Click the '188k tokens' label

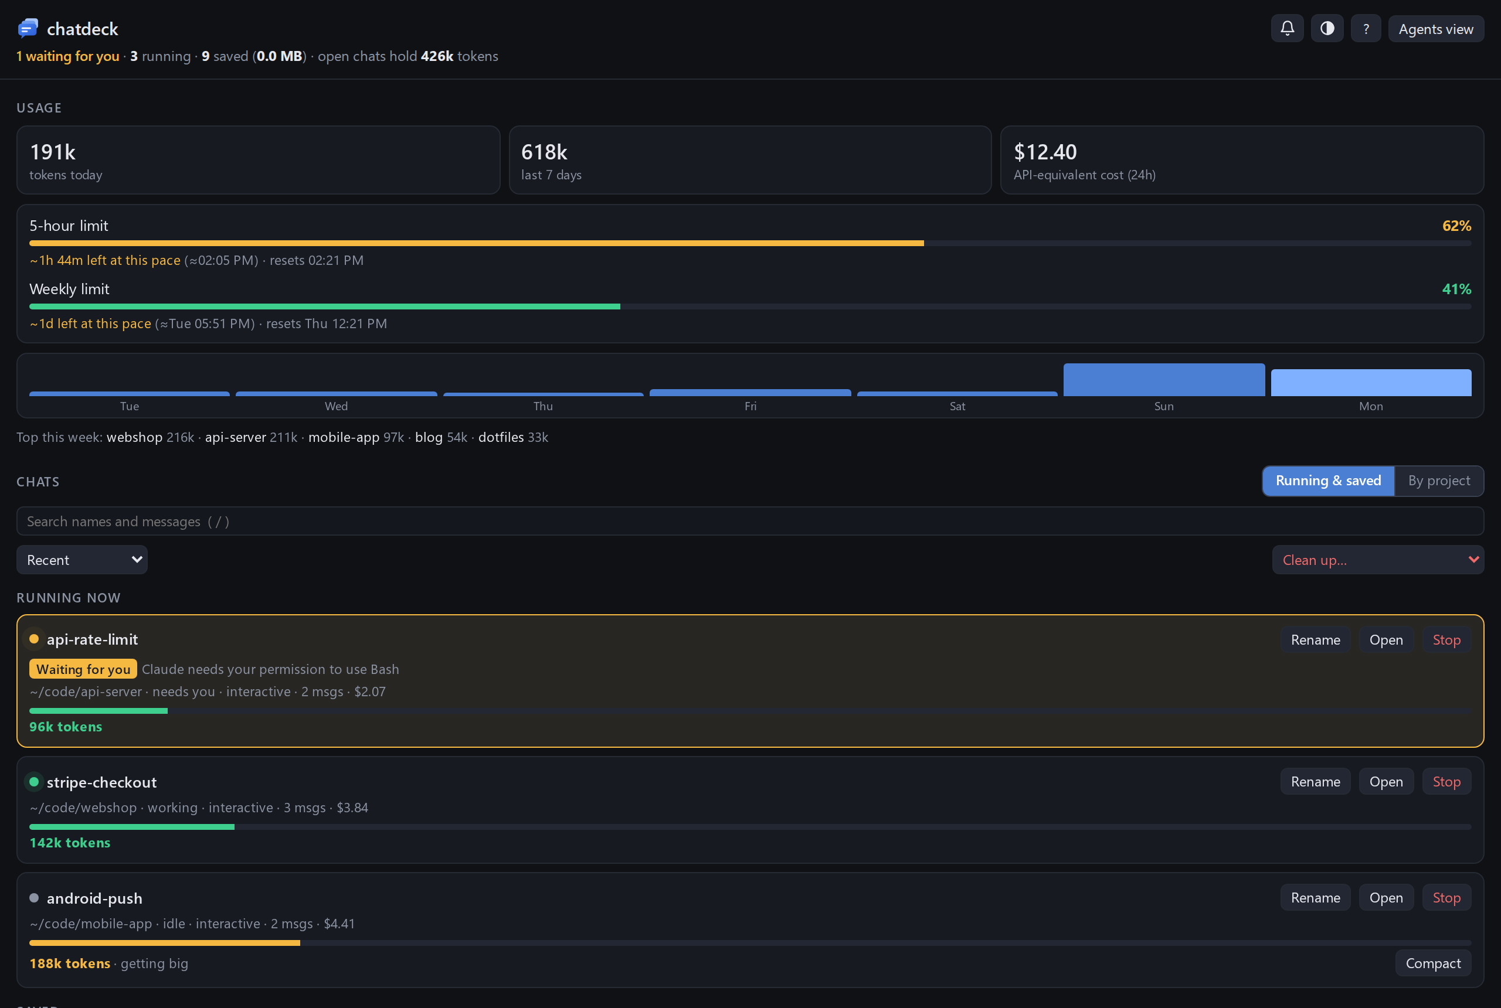pos(69,963)
